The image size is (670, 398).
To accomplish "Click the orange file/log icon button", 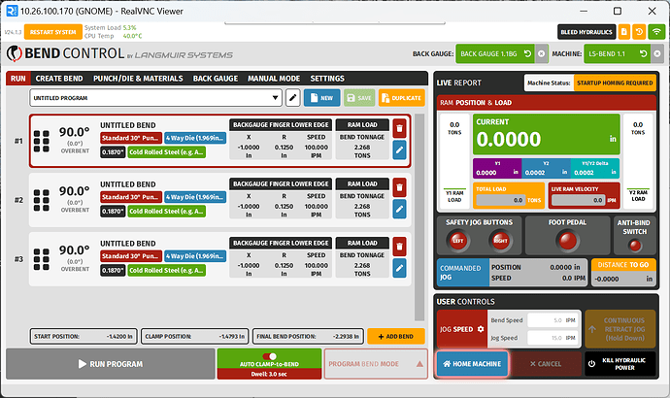I will (623, 32).
